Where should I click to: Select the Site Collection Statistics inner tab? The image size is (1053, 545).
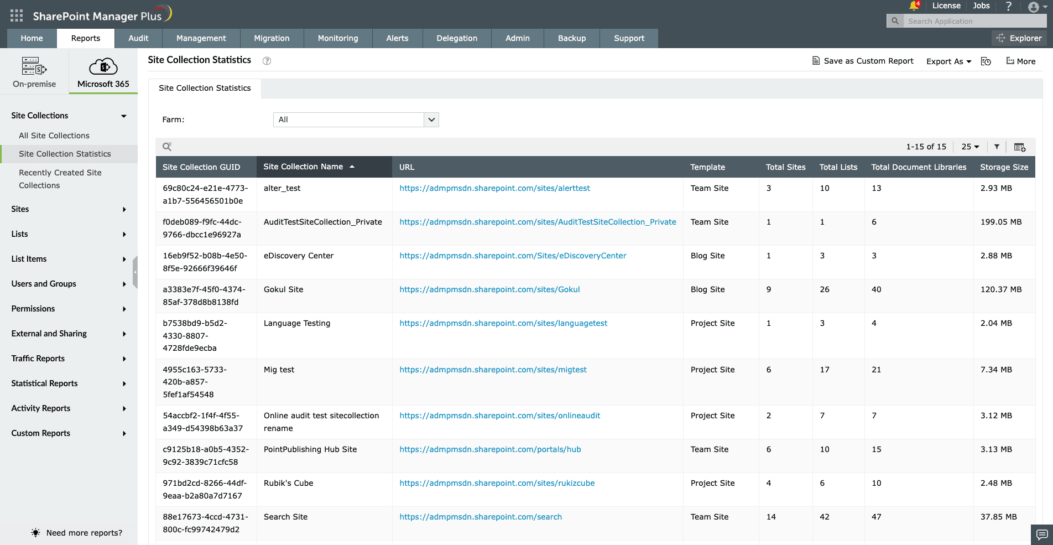coord(205,89)
